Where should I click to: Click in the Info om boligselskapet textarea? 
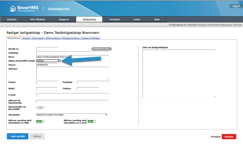179,73
